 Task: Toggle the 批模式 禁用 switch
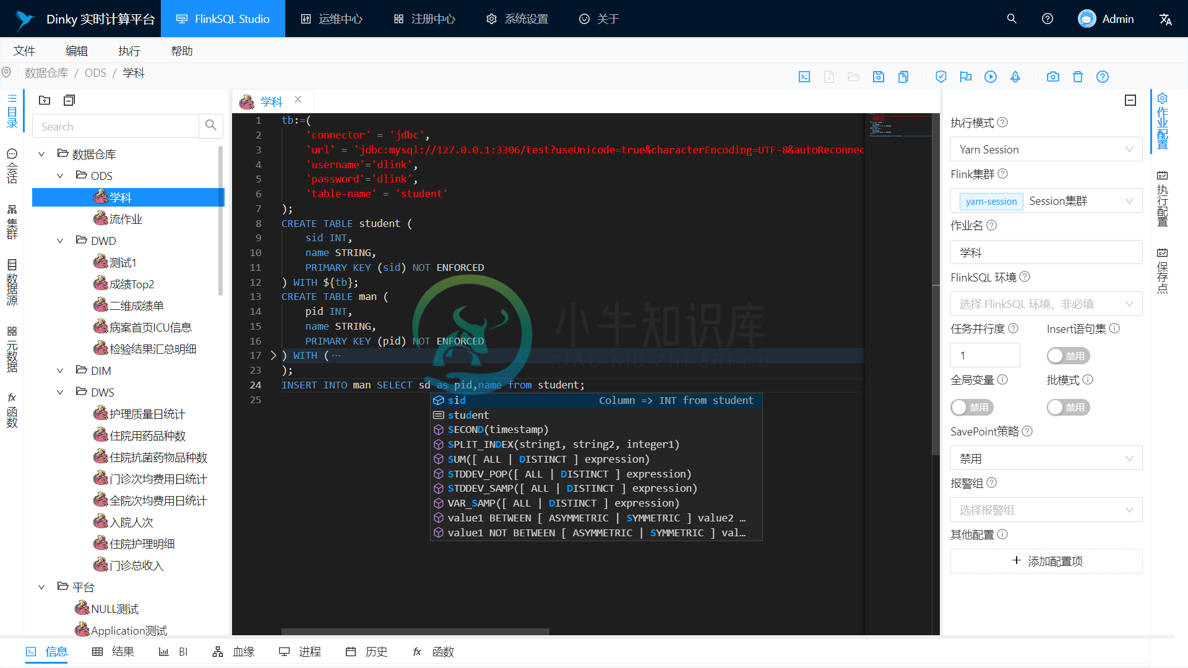(1070, 407)
